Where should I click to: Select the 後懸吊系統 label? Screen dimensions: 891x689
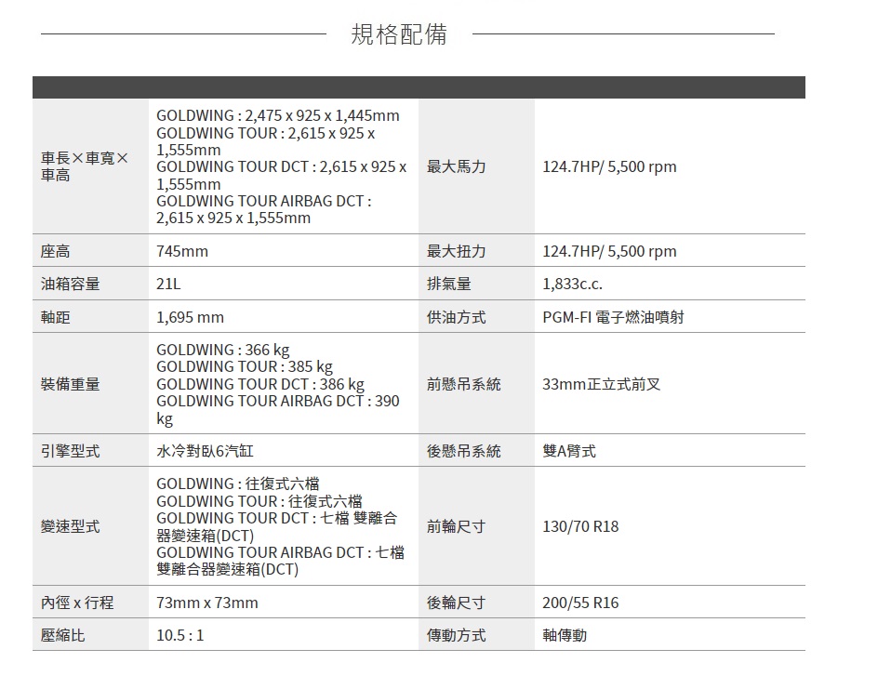coord(464,451)
